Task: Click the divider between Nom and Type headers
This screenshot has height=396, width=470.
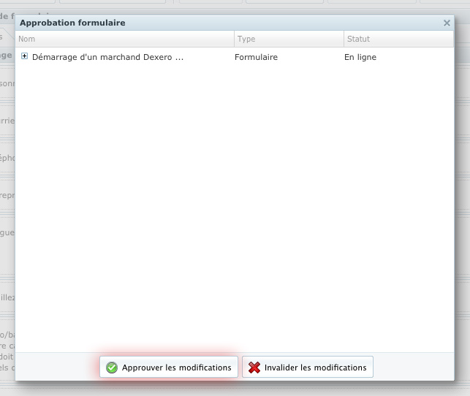Action: (x=234, y=39)
